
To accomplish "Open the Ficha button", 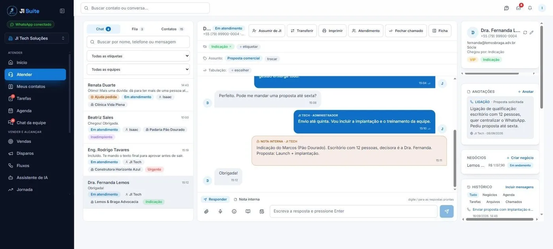I will tap(440, 31).
